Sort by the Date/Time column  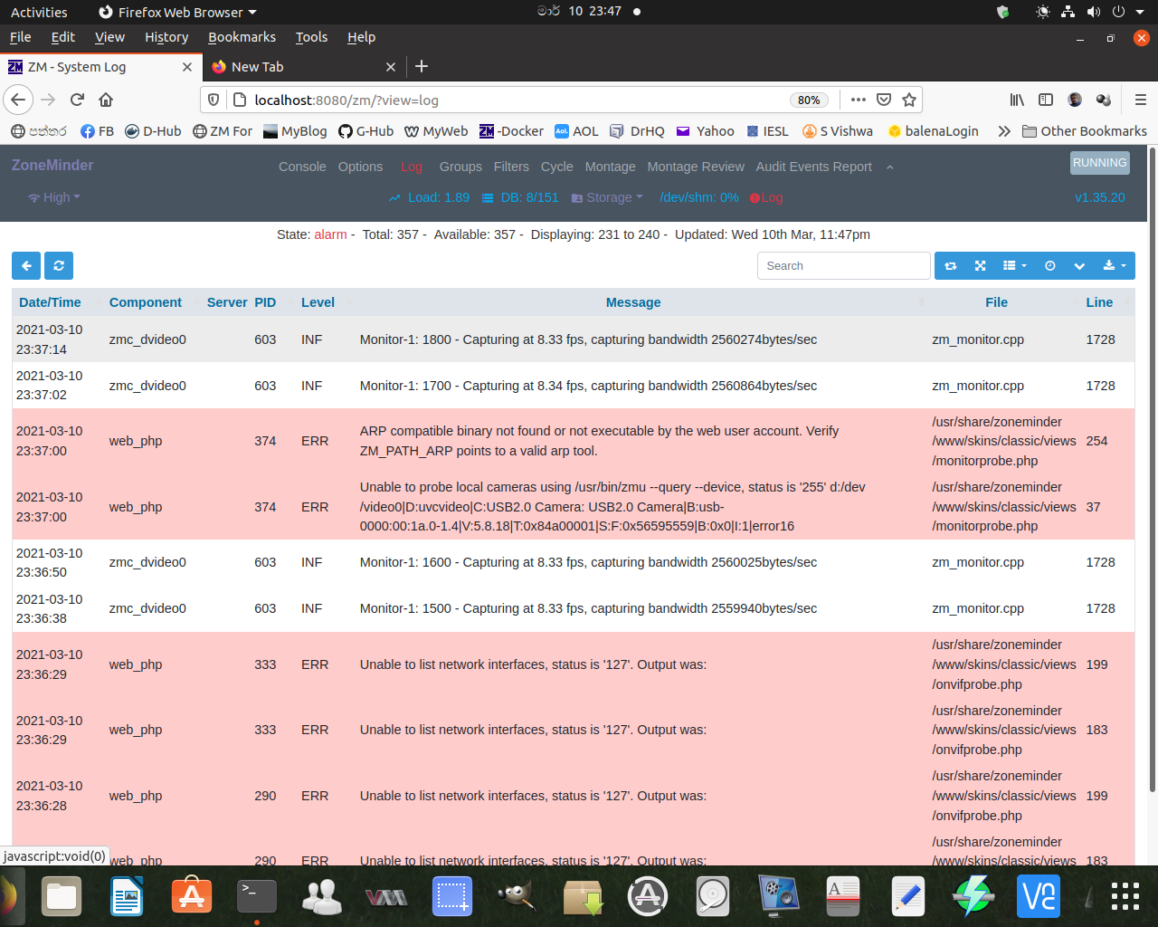pos(50,302)
